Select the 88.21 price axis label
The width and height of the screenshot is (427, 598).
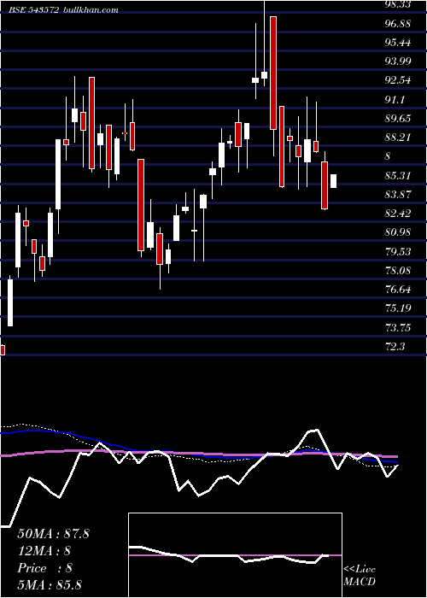click(398, 138)
